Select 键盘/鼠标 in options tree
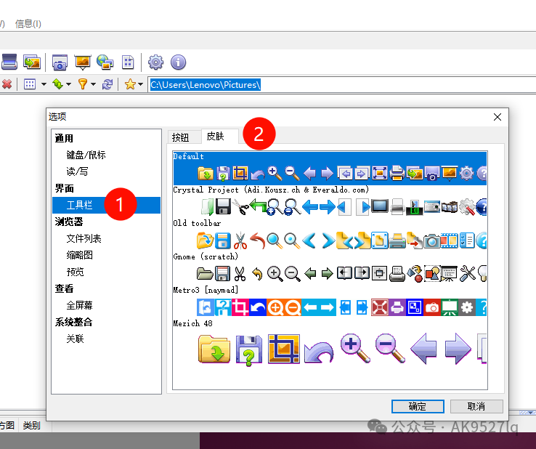This screenshot has height=449, width=536. pyautogui.click(x=86, y=155)
